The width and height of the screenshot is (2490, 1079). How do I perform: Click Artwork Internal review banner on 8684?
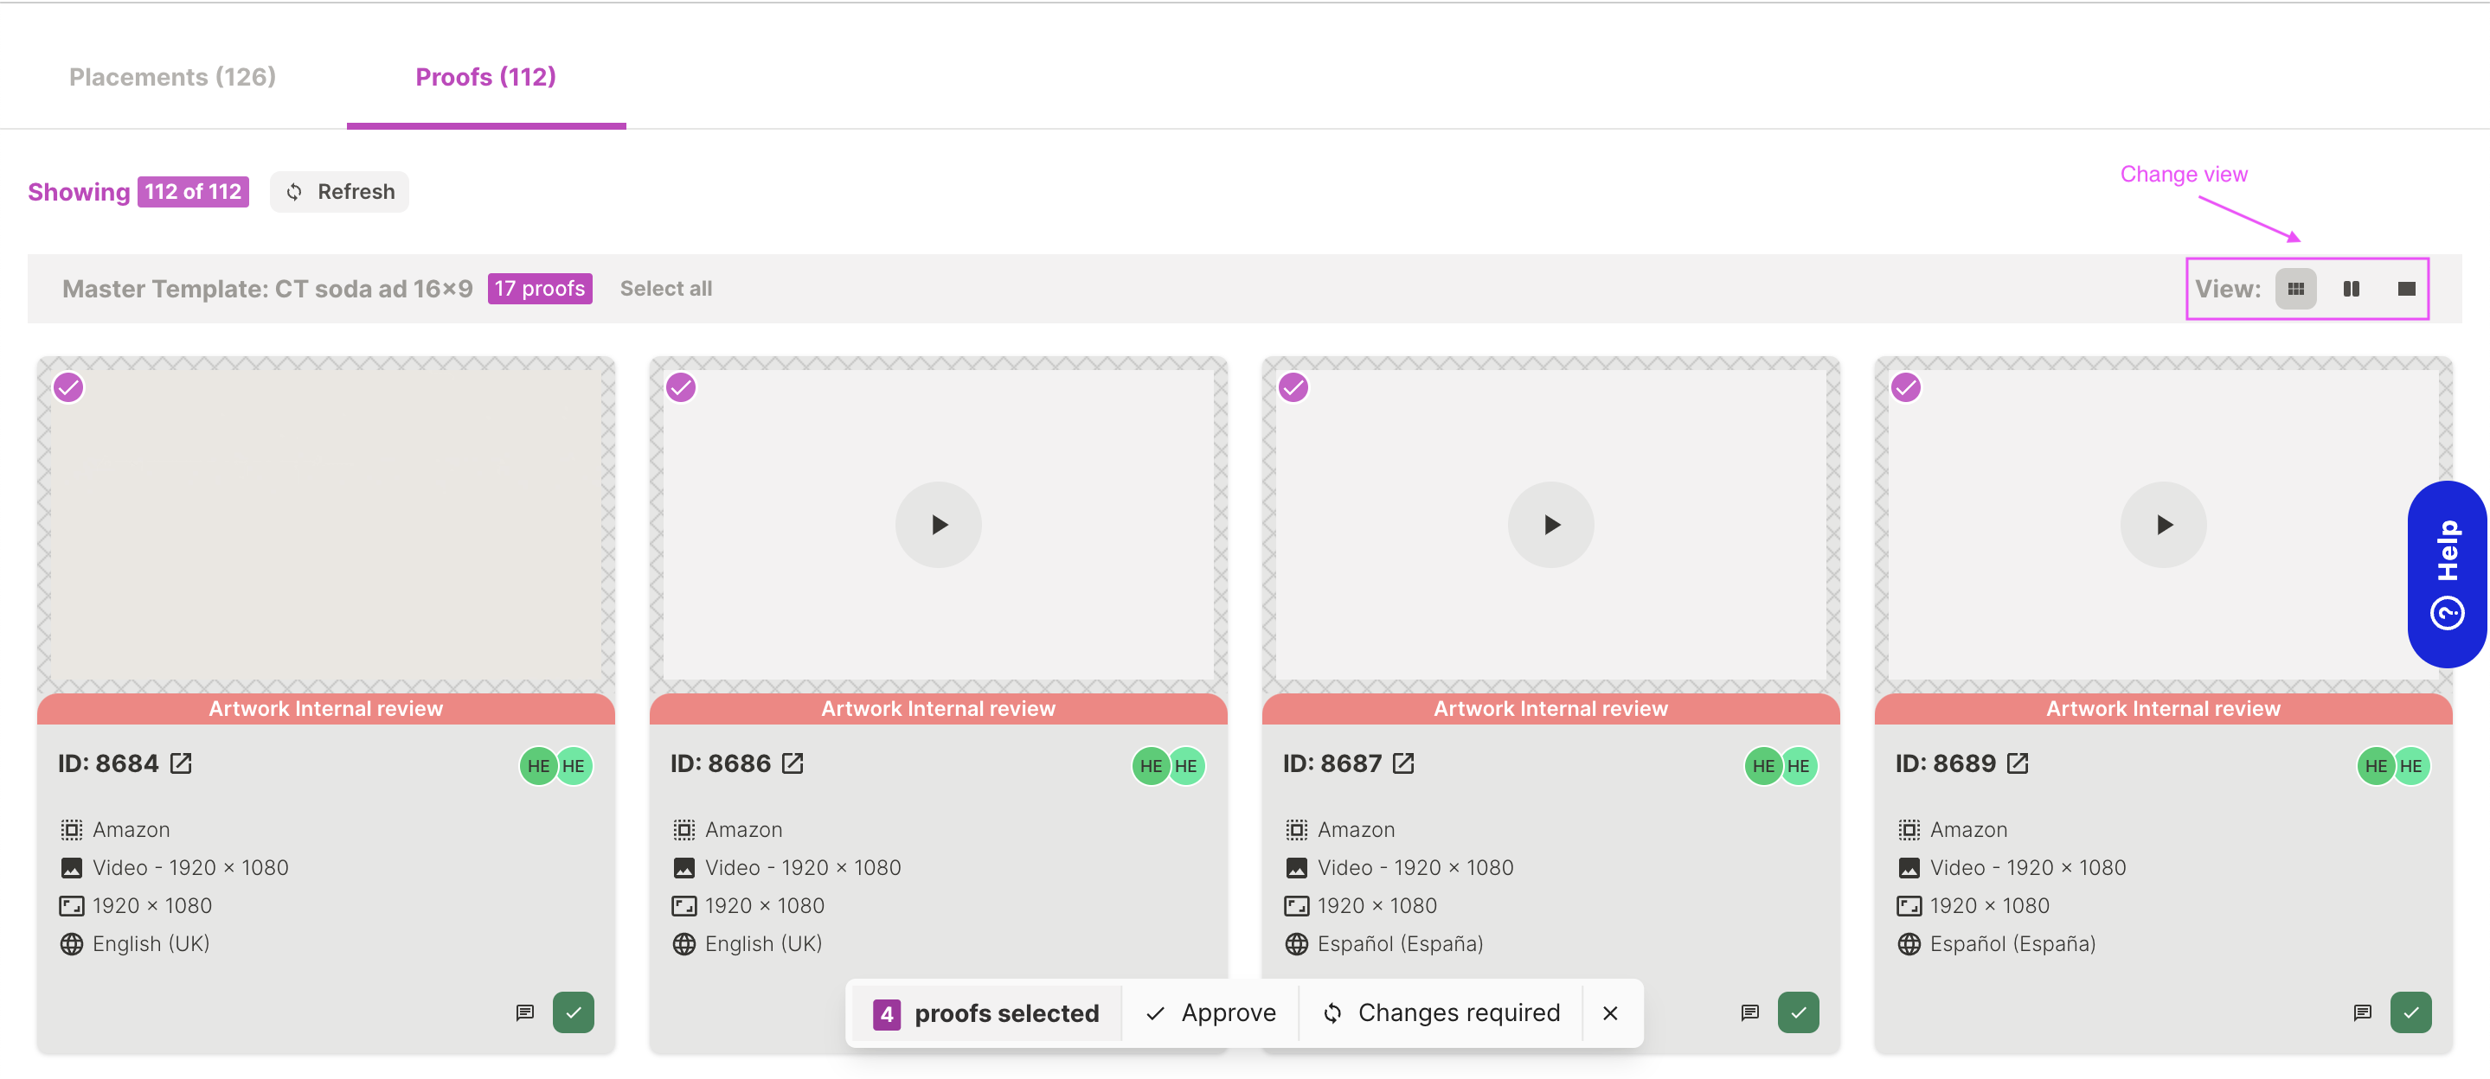(x=326, y=708)
